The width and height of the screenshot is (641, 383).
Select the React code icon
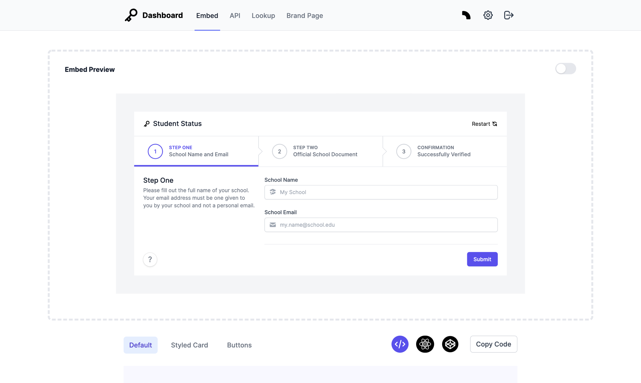pos(425,344)
